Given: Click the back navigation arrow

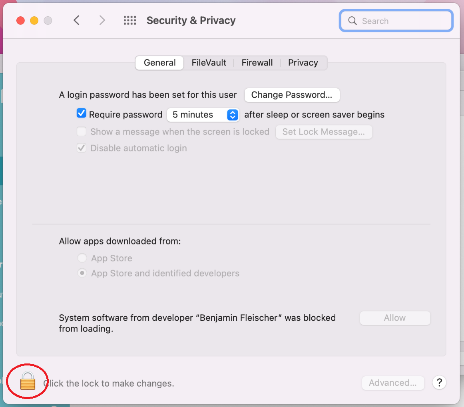Looking at the screenshot, I should coord(76,20).
